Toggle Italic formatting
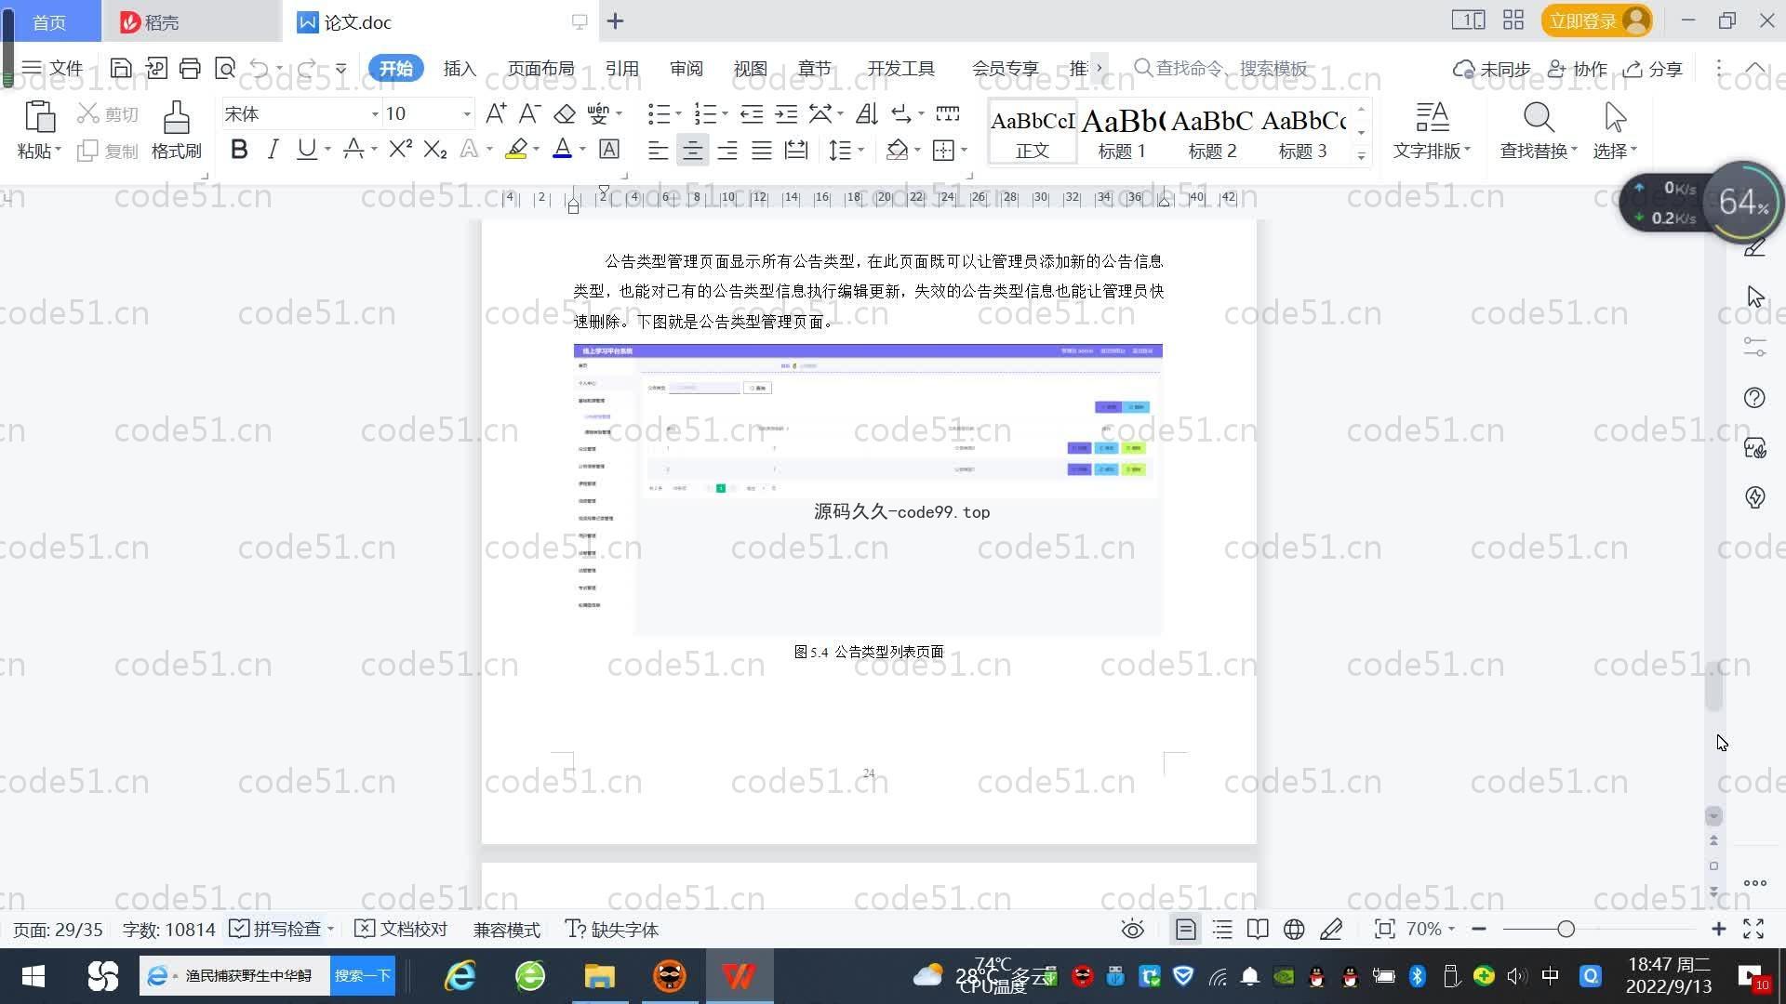The image size is (1786, 1004). coord(273,149)
